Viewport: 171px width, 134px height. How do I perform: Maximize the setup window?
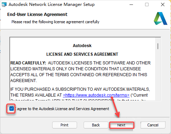click(x=147, y=5)
